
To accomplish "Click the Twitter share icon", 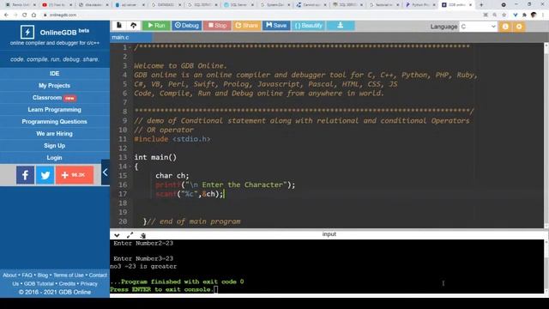I will [45, 175].
